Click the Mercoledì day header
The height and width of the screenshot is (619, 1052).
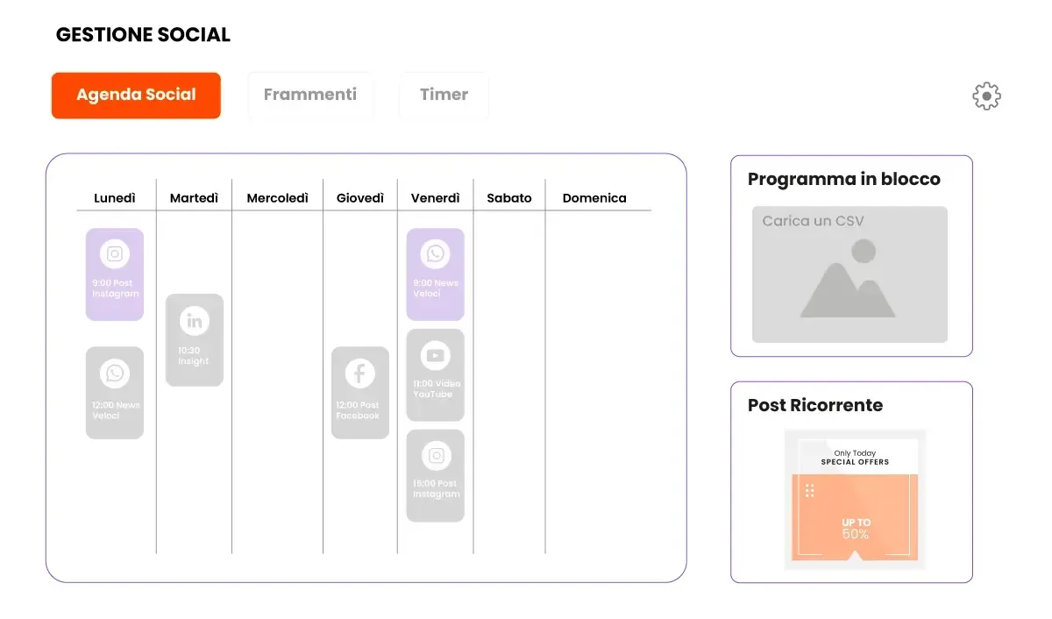point(278,198)
